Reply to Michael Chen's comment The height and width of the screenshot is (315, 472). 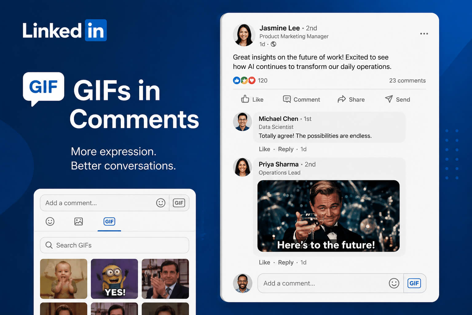(285, 149)
